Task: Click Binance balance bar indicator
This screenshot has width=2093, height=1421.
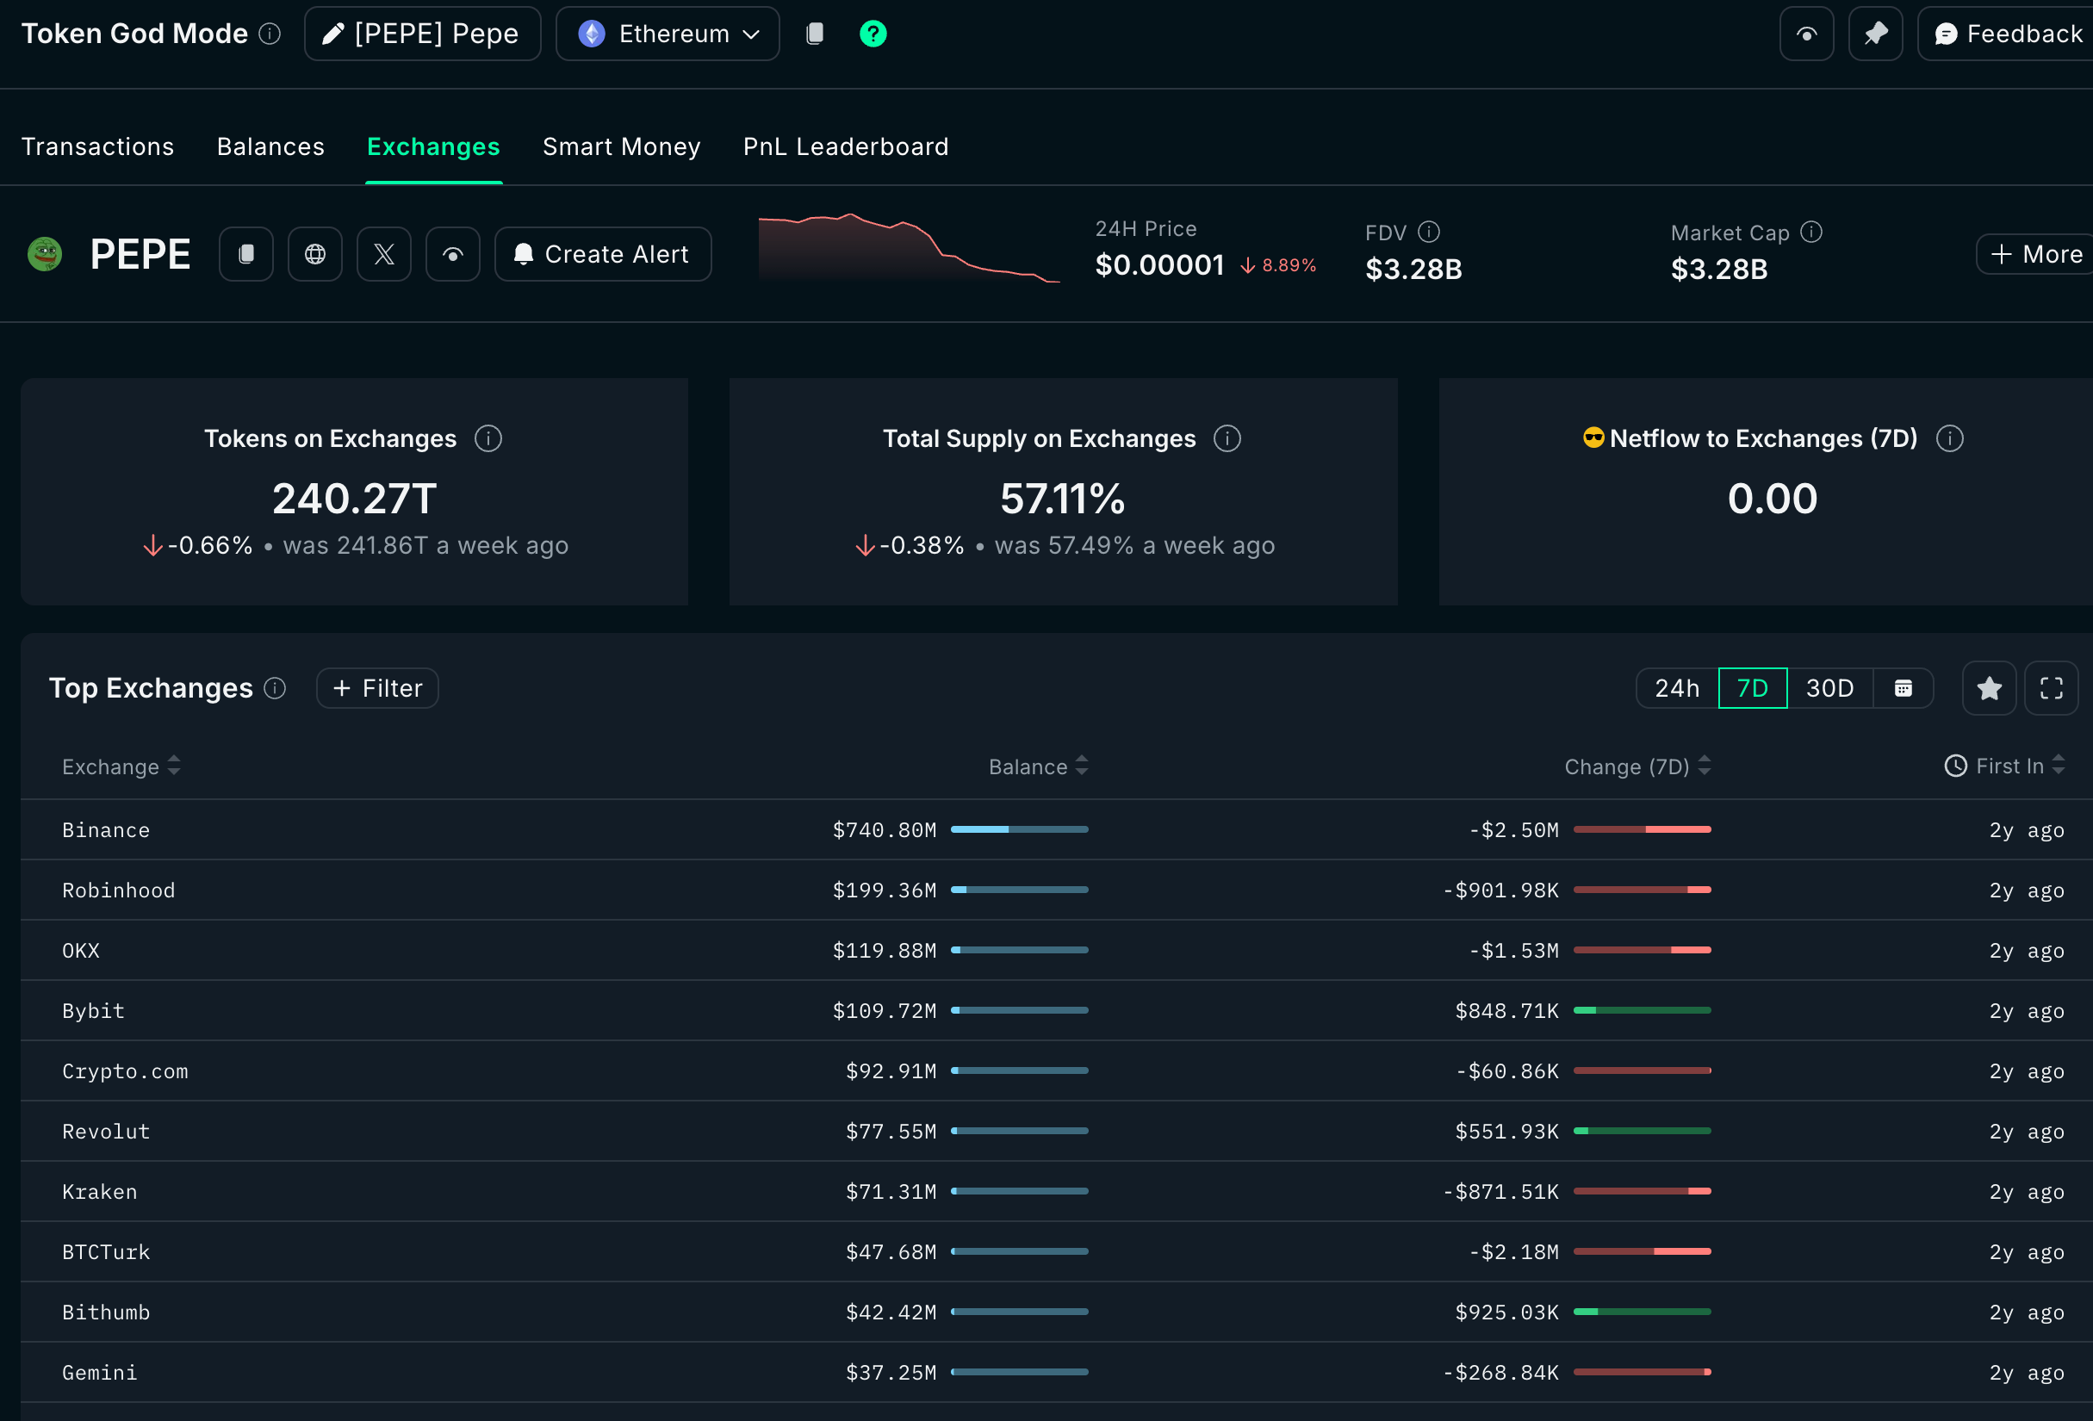Action: (1019, 829)
